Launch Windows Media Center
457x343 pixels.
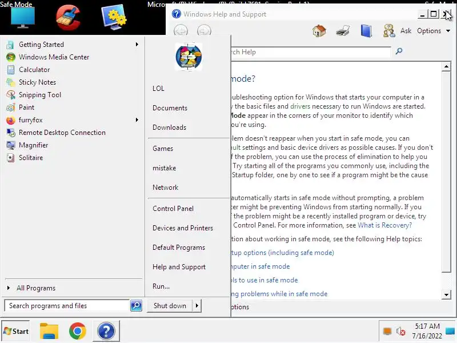54,57
